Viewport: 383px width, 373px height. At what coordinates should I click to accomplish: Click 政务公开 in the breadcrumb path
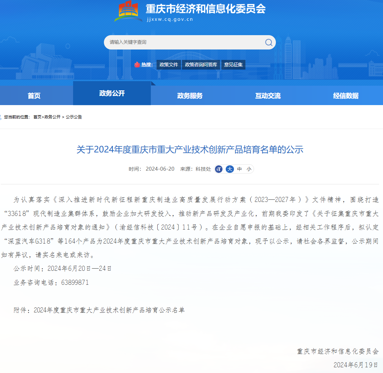tap(52, 117)
